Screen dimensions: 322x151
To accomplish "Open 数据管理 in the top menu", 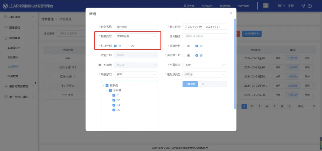I will point(225,6).
